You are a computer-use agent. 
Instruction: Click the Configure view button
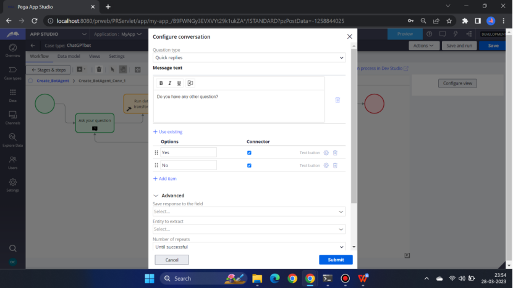point(457,83)
